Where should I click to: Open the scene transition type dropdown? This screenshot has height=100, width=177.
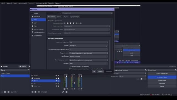(x=128, y=73)
